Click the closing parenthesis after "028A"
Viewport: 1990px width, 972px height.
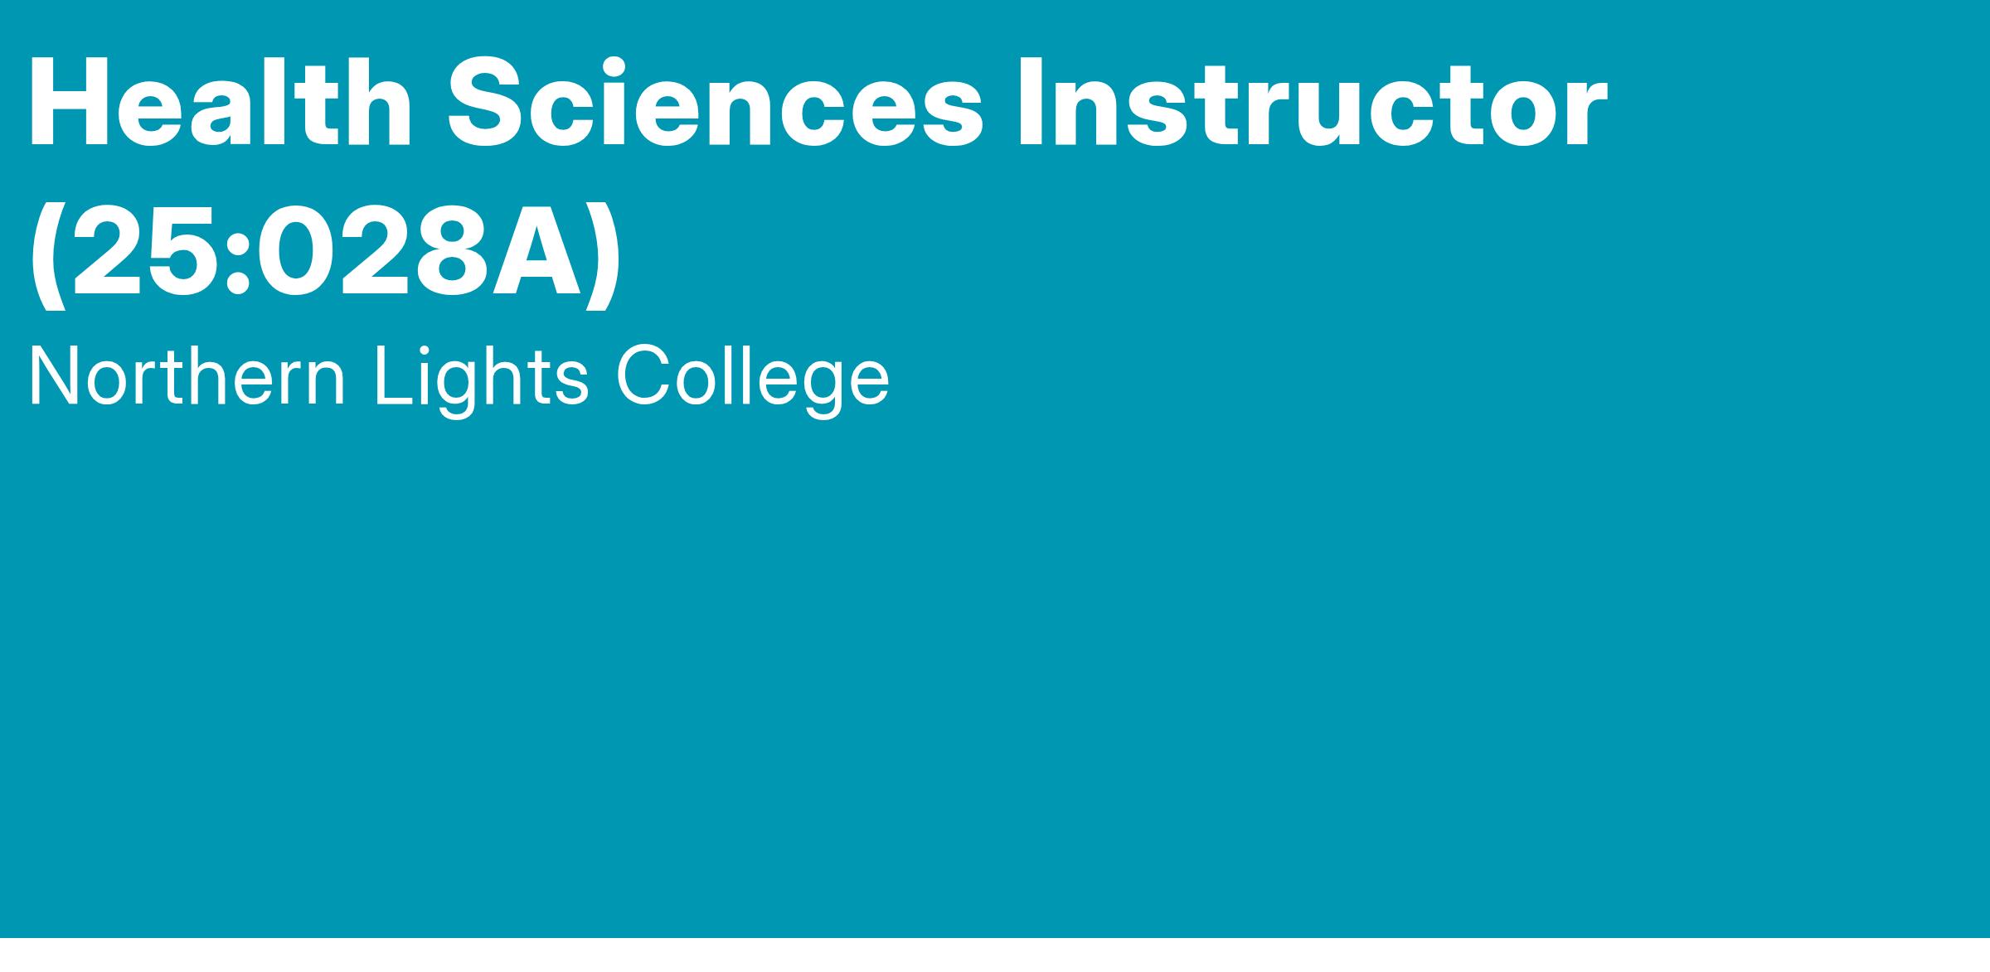[x=604, y=254]
